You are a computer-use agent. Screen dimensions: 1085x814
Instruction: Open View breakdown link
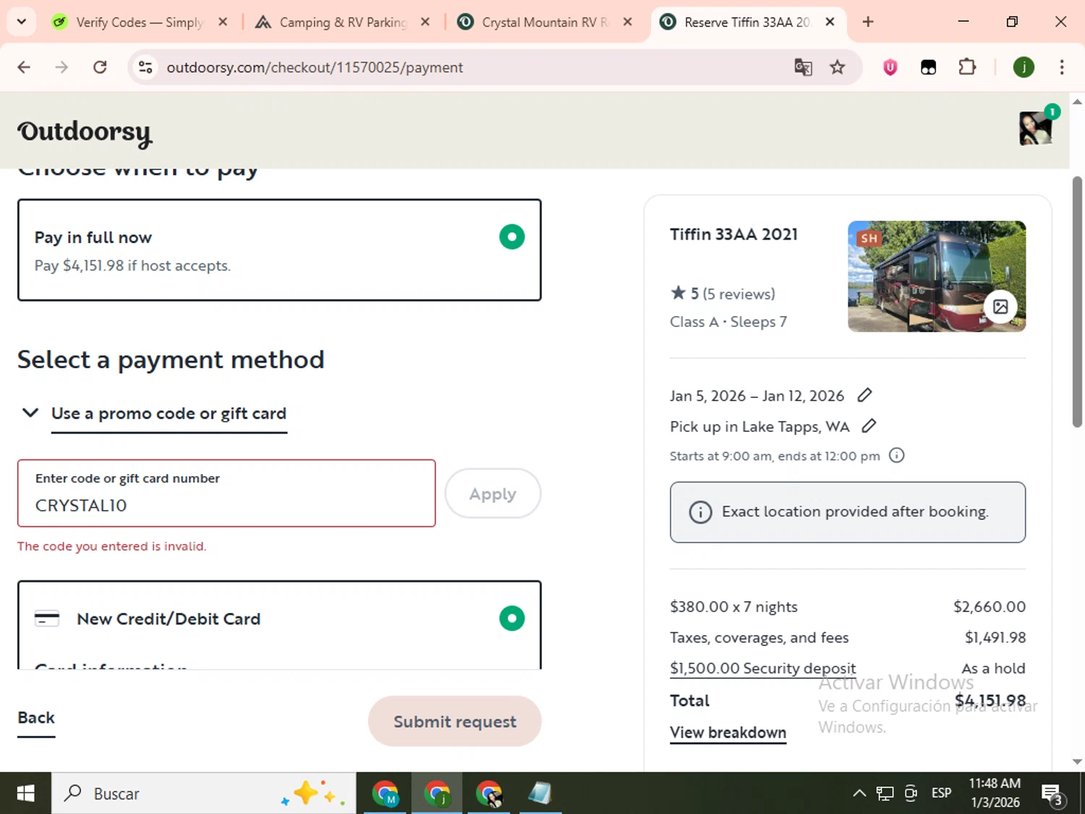point(728,732)
